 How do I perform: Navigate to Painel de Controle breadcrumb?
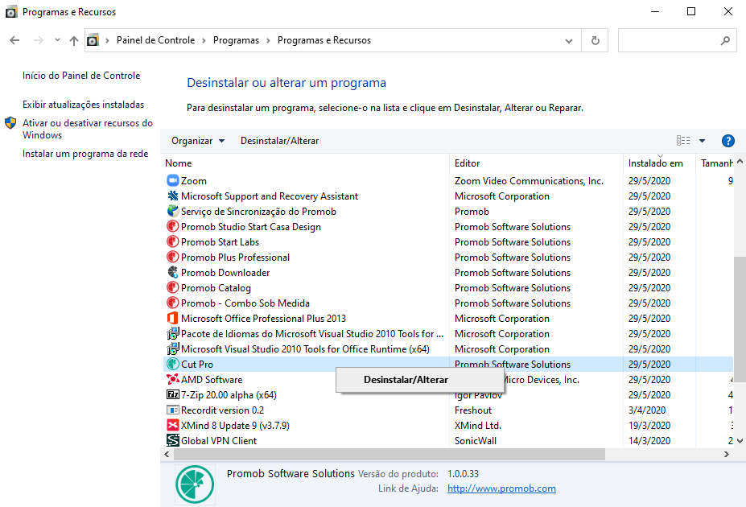(x=155, y=40)
